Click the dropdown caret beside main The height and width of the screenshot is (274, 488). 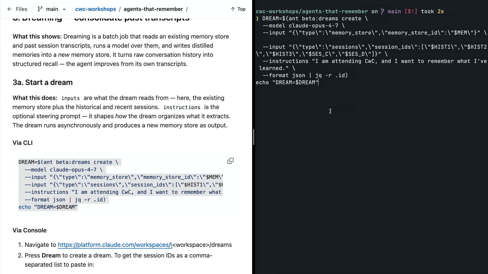tap(64, 9)
